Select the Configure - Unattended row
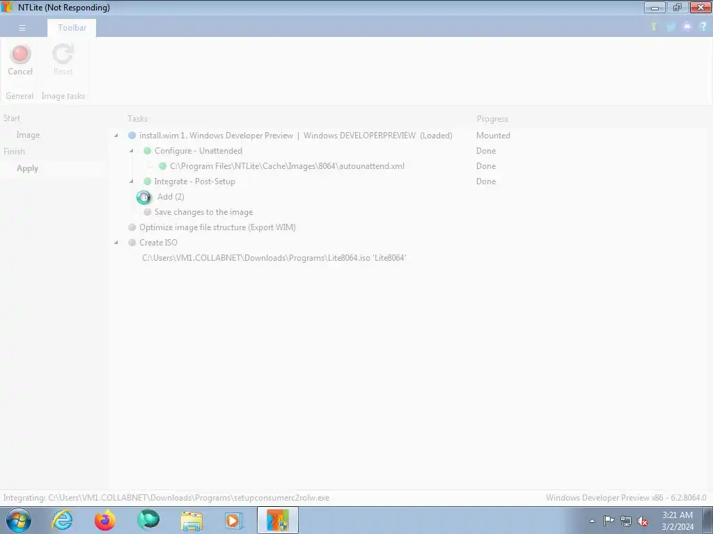 pos(198,151)
